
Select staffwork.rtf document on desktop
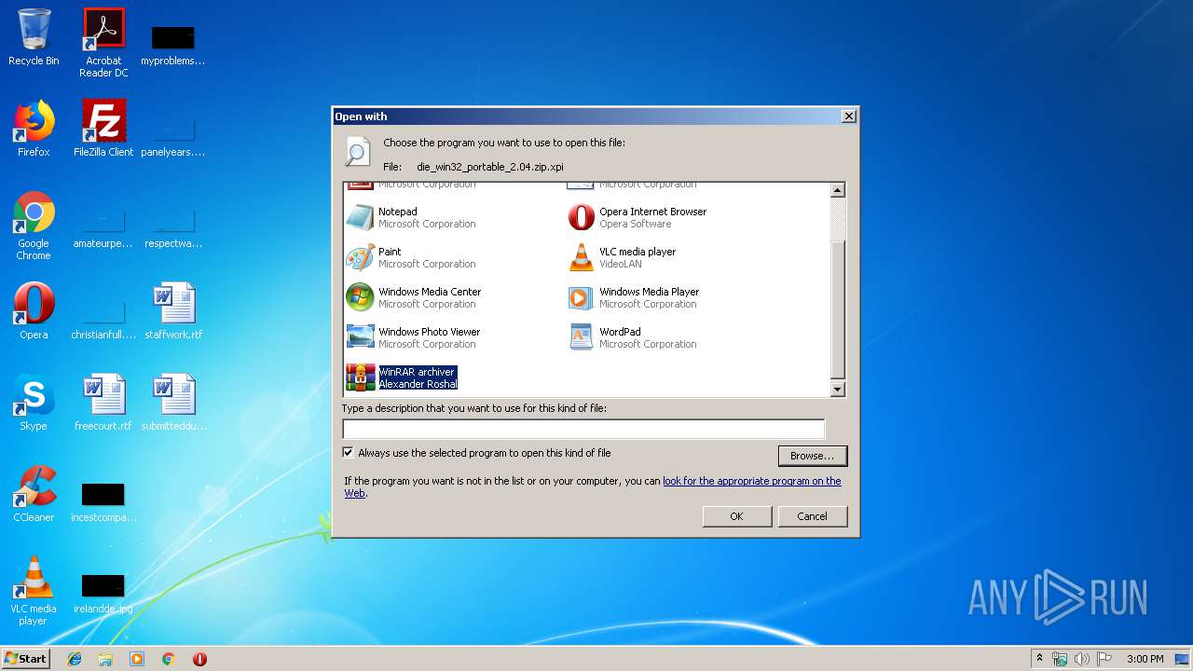pos(173,311)
